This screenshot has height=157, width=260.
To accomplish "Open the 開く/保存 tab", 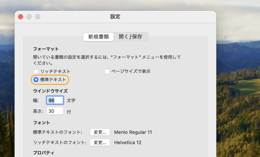I will (130, 37).
